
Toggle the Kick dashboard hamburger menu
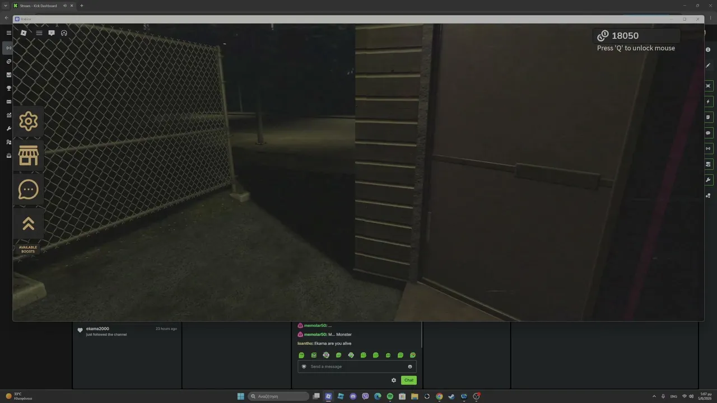tap(8, 33)
